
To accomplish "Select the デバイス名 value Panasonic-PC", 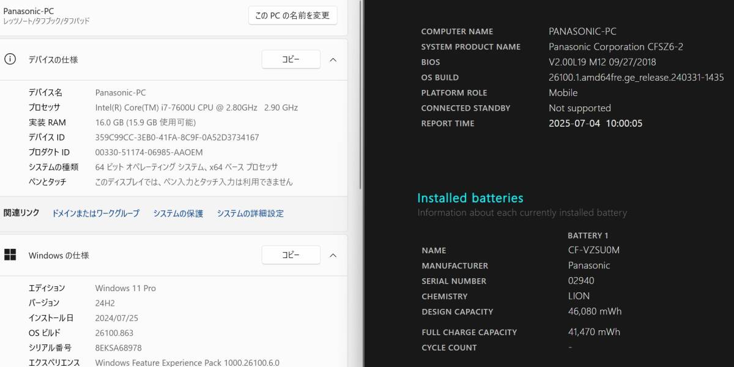I will click(x=120, y=92).
